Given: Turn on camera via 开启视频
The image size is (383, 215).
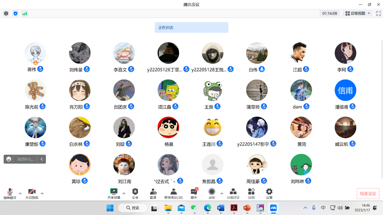Looking at the screenshot, I should (32, 193).
